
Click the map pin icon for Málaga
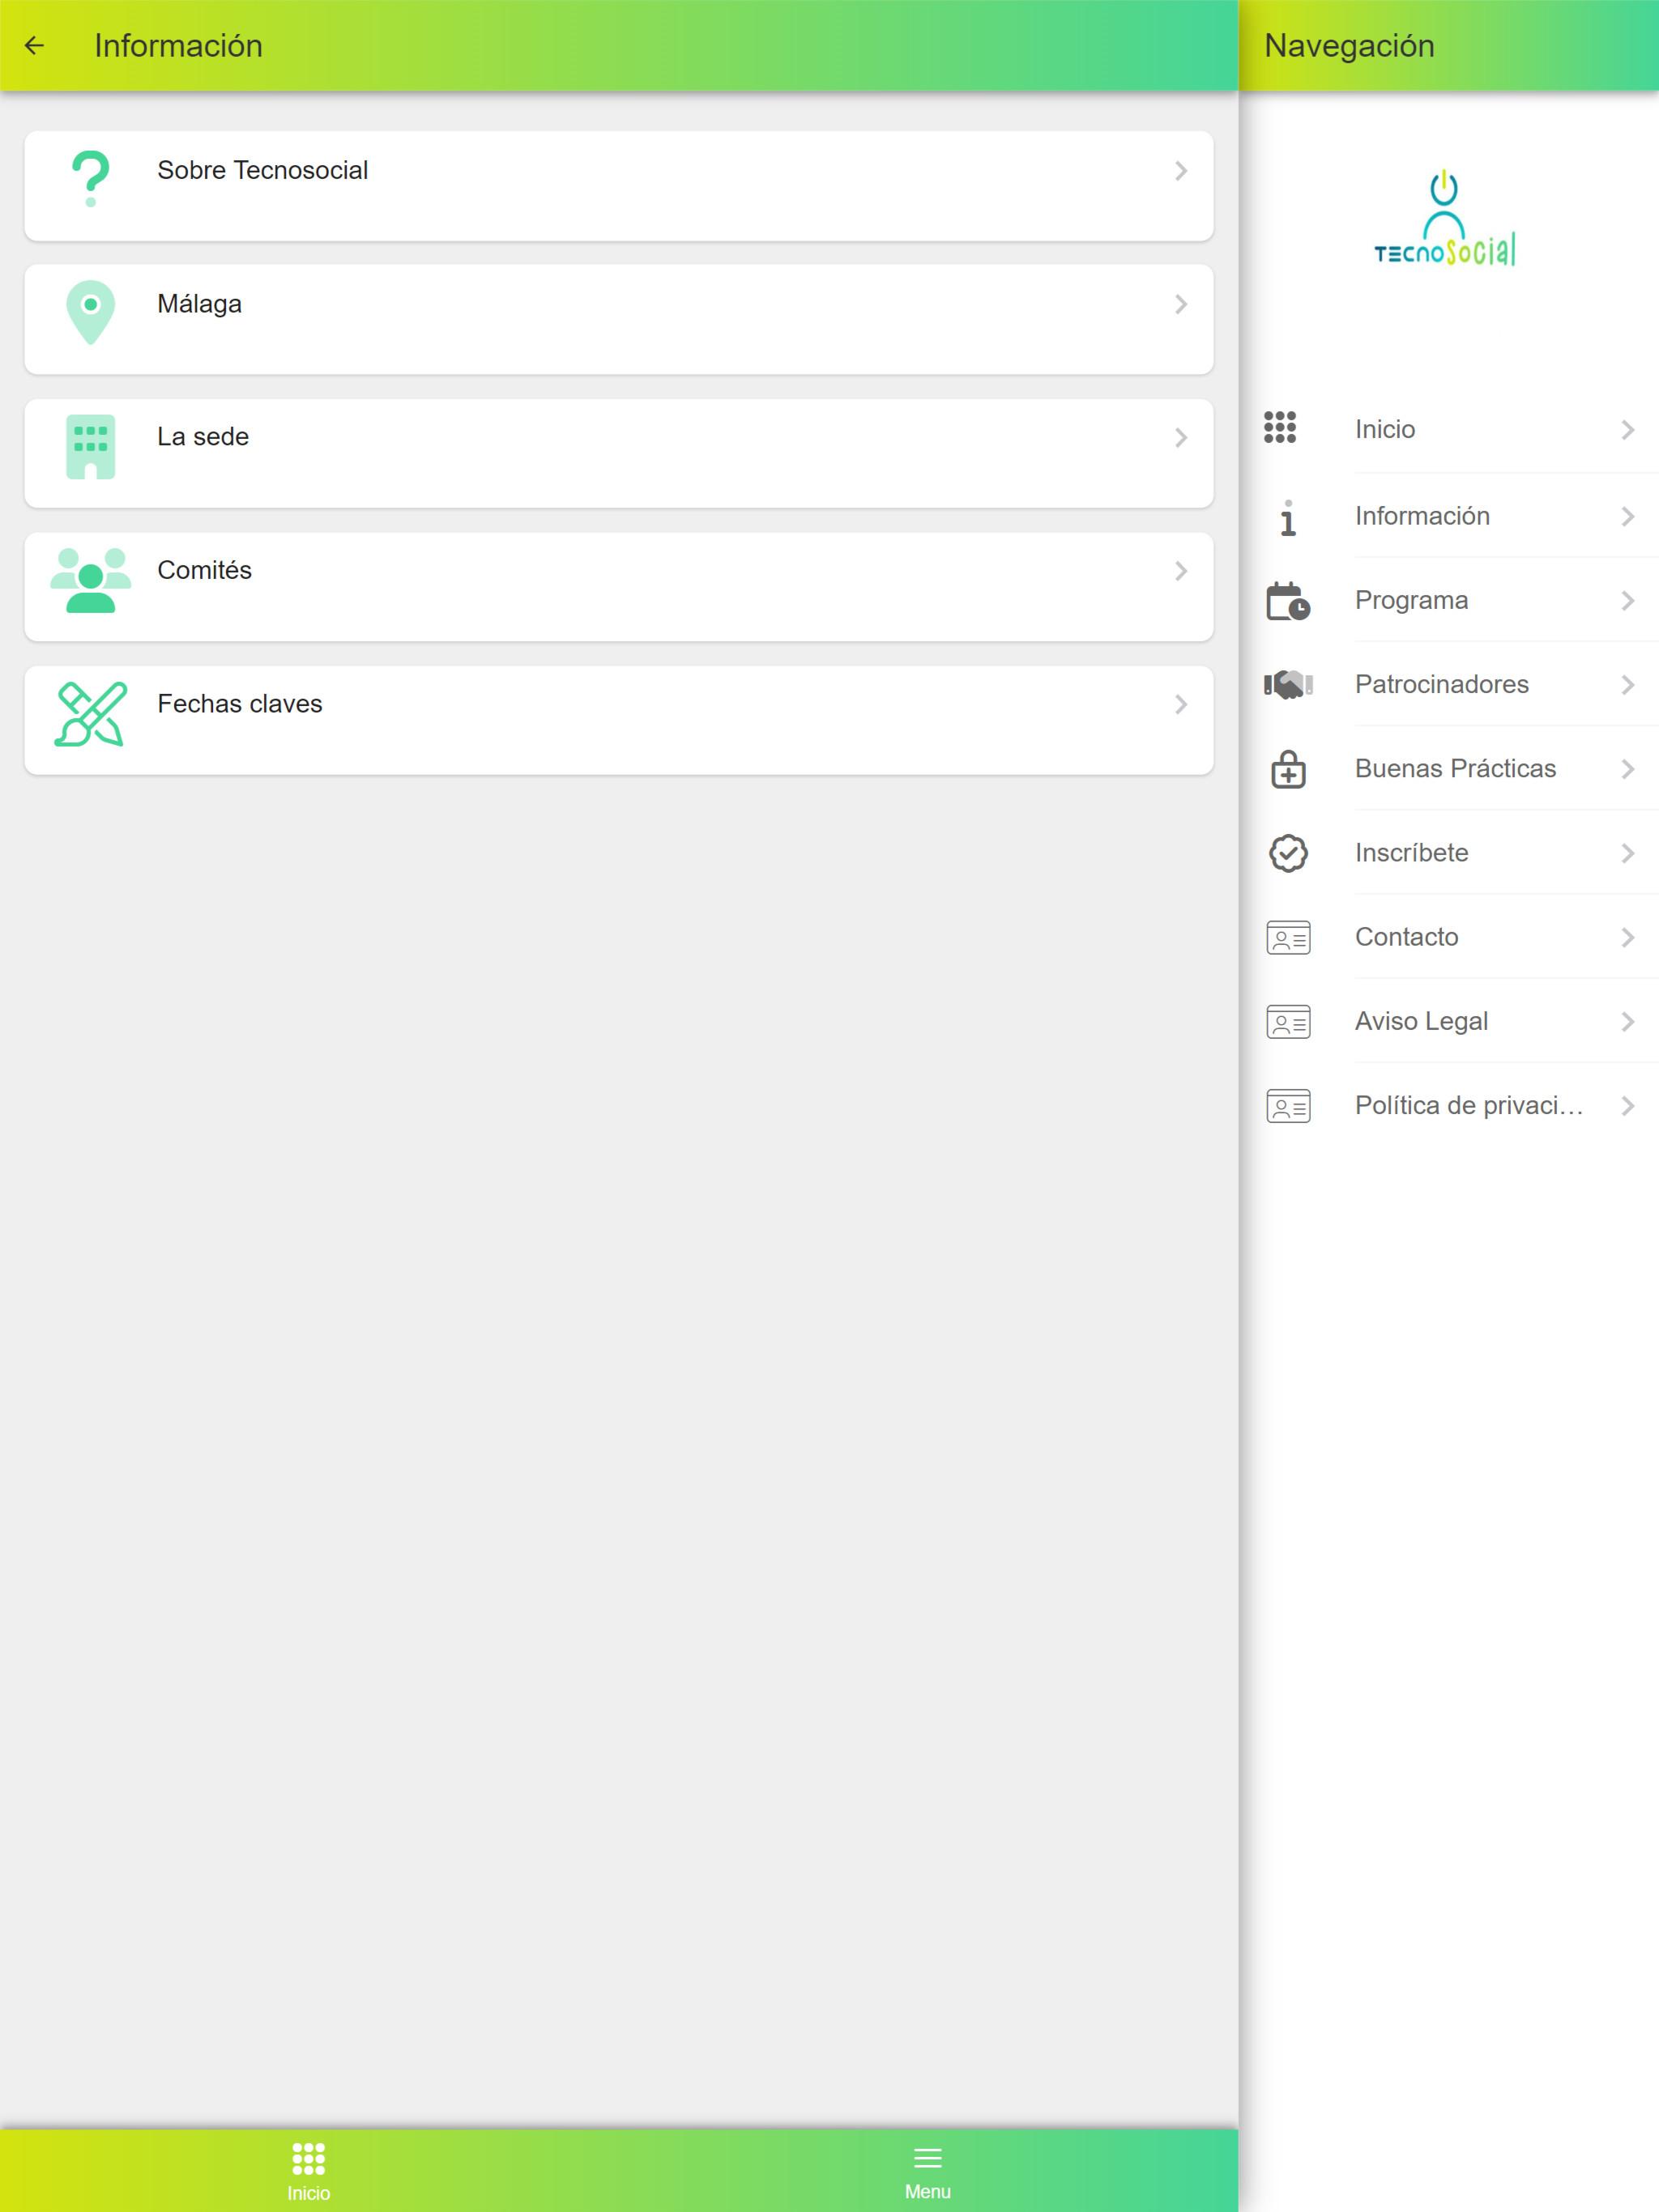coord(90,312)
